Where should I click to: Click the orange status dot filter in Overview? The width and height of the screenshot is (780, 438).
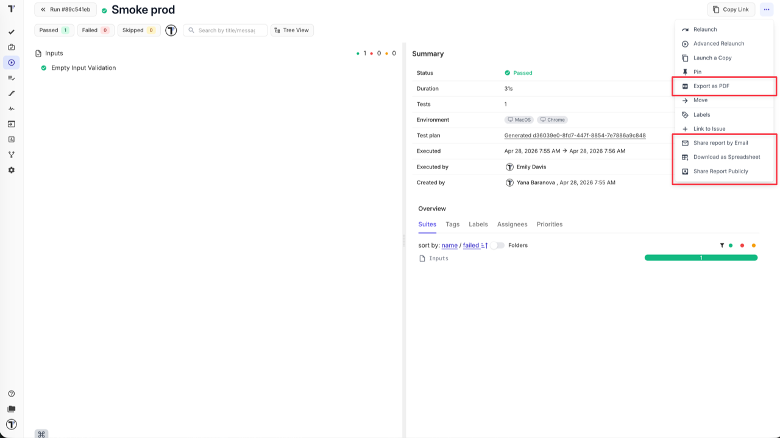point(754,246)
